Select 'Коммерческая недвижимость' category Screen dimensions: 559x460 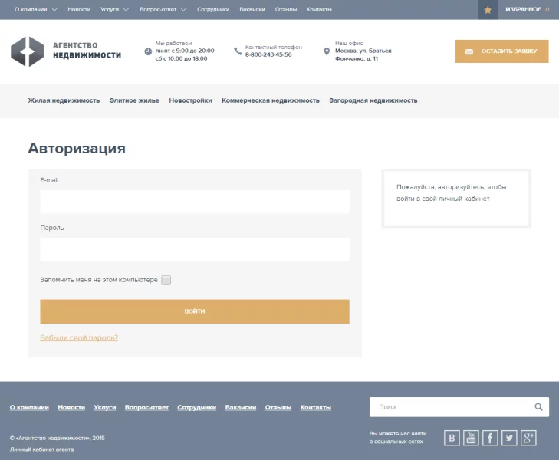271,100
